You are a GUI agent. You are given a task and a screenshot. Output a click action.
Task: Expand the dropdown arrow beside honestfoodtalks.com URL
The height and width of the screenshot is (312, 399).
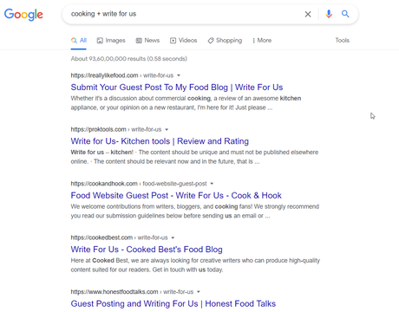(199, 292)
